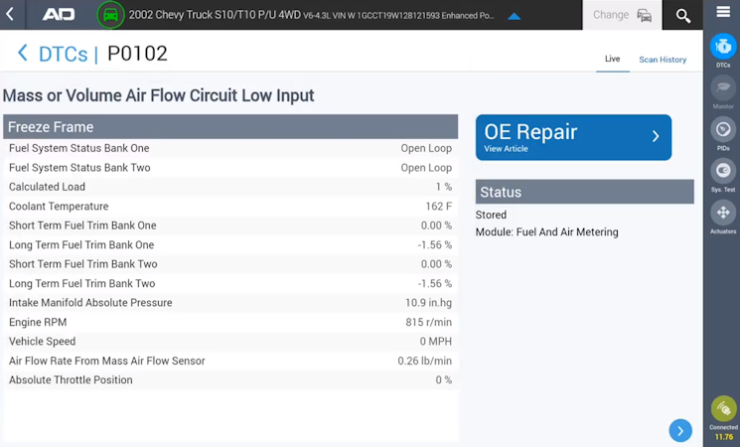Click the search magnifier icon
This screenshot has width=740, height=447.
tap(683, 15)
